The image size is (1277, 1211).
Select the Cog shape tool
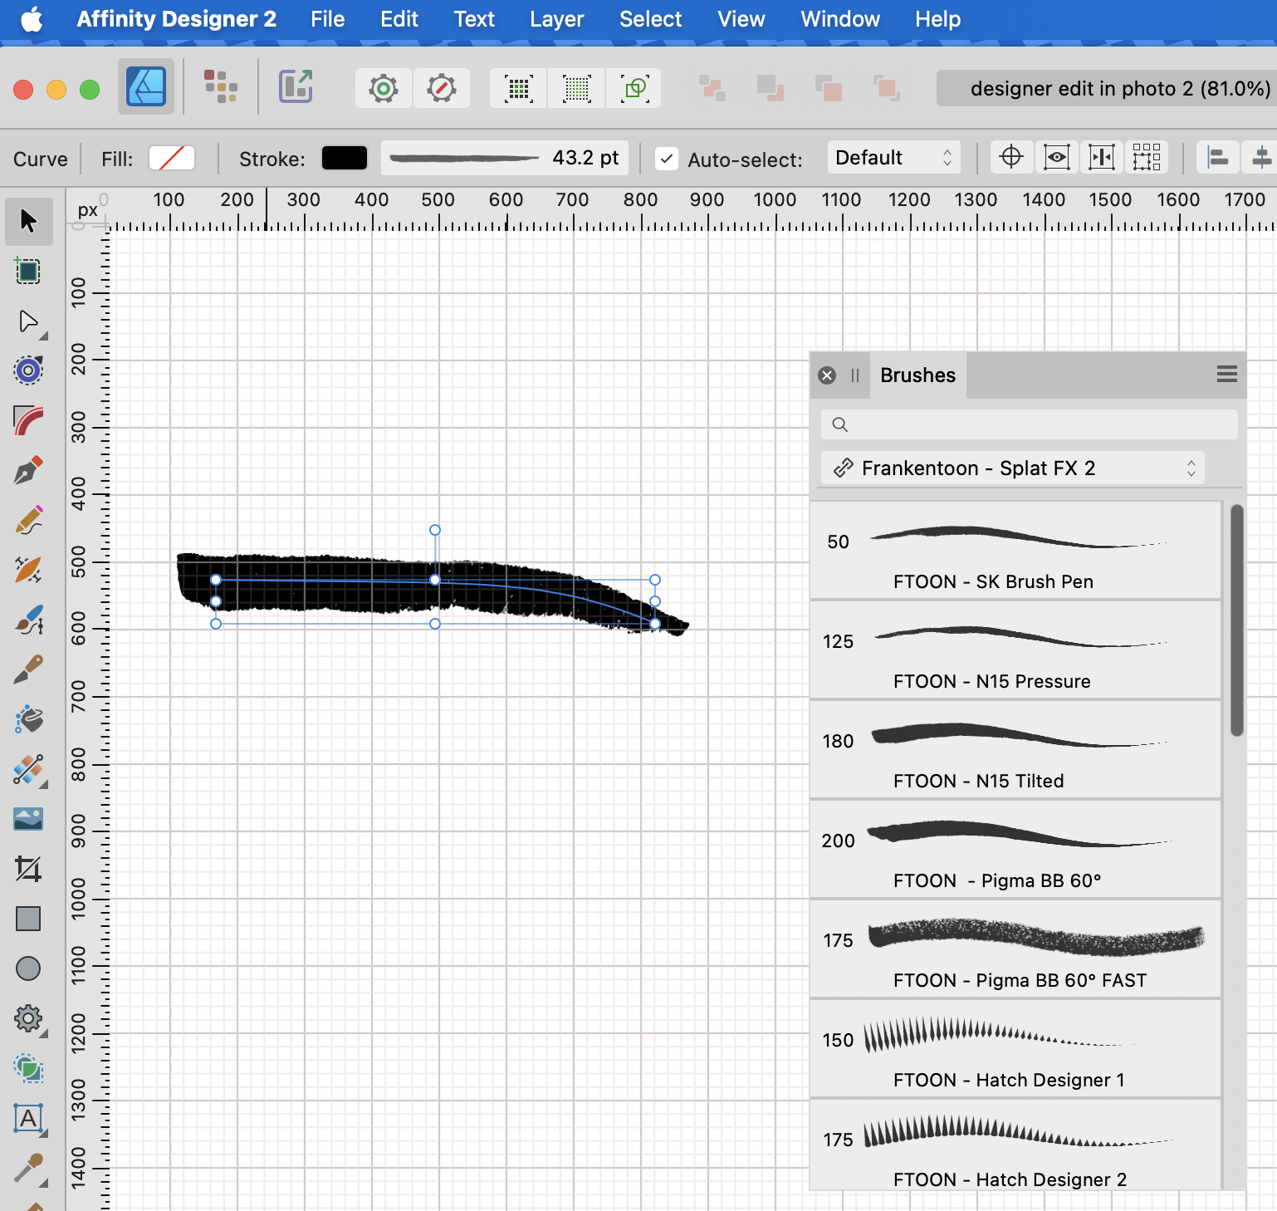[28, 1018]
